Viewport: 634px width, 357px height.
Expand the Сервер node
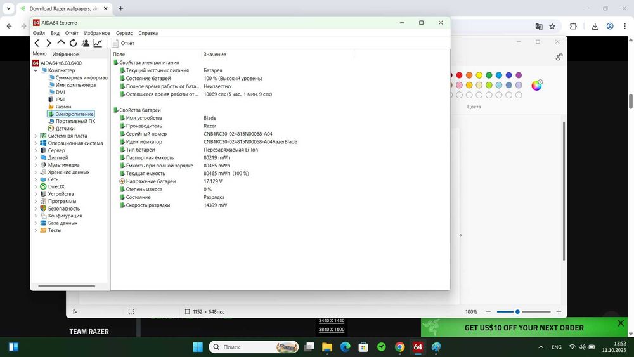[x=36, y=150]
